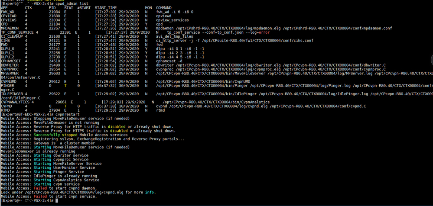Click the red 'error' text in tp_conf_service line

point(264,32)
